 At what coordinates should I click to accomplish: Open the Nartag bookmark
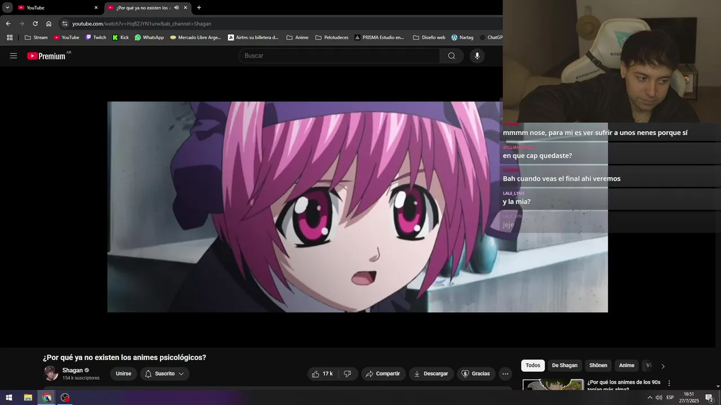[462, 38]
